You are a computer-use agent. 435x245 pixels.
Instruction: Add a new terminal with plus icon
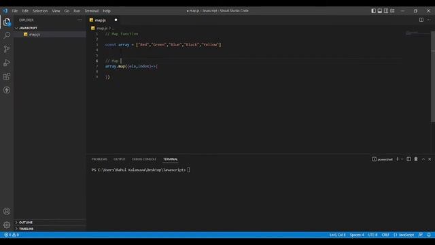(x=397, y=159)
